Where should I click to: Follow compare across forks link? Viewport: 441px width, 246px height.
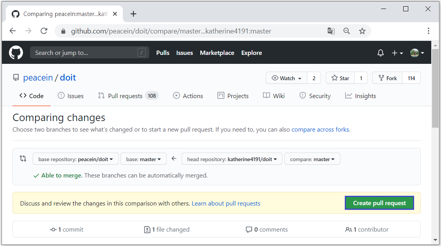click(320, 129)
